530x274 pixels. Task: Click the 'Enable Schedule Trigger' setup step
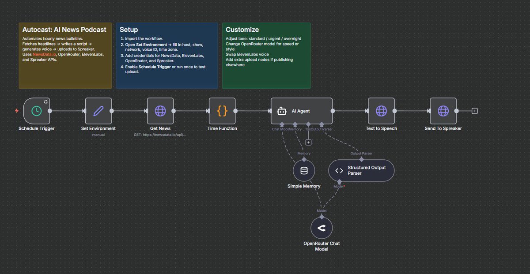(165, 69)
